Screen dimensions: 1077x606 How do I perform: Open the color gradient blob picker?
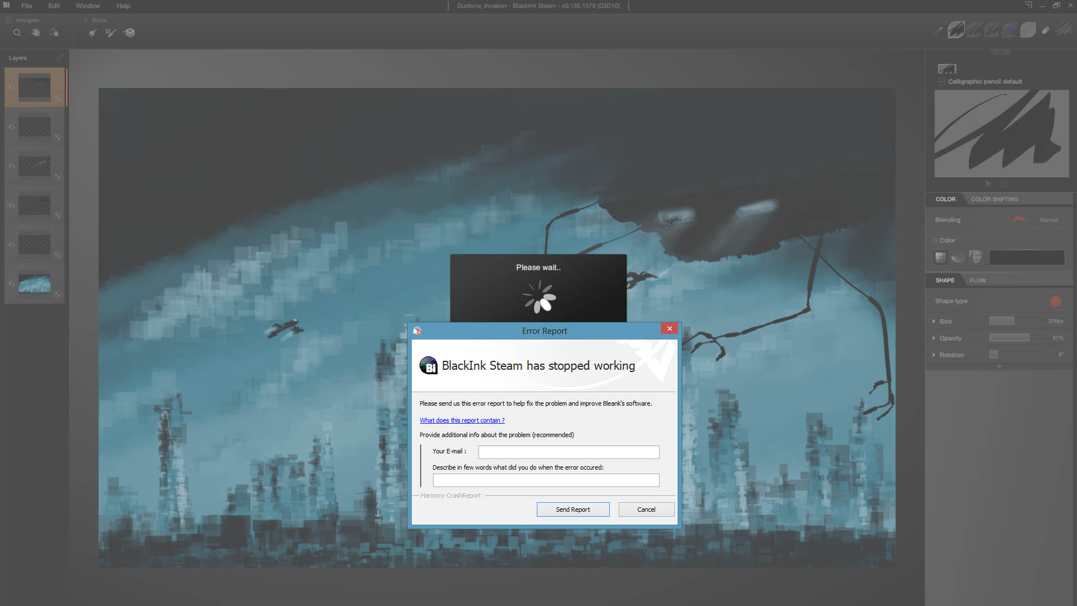[958, 258]
